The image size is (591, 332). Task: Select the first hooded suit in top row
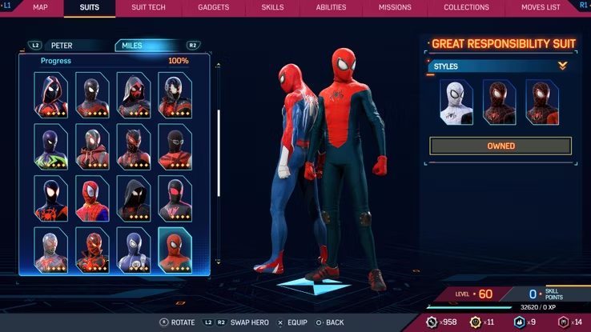pyautogui.click(x=51, y=94)
